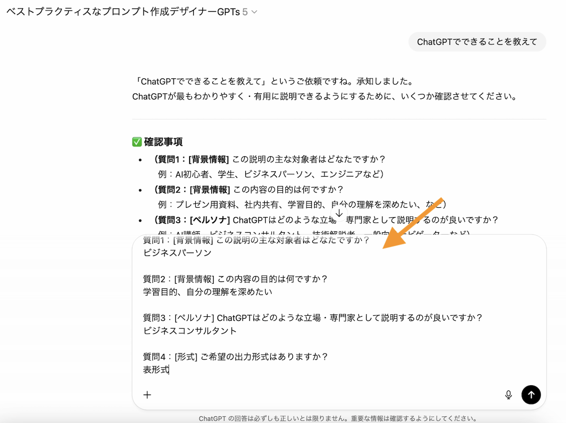The height and width of the screenshot is (423, 566).
Task: Click the plus attachment icon in composer
Action: click(x=147, y=395)
